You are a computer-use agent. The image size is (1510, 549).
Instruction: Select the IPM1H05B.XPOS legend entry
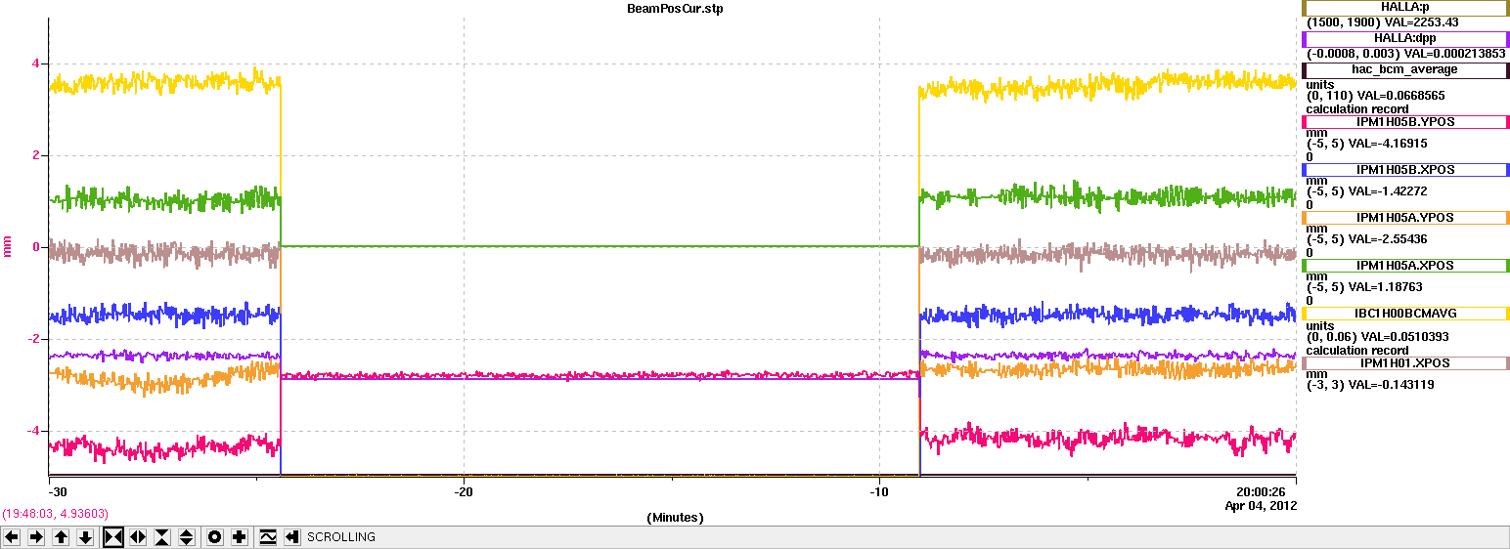pyautogui.click(x=1405, y=170)
